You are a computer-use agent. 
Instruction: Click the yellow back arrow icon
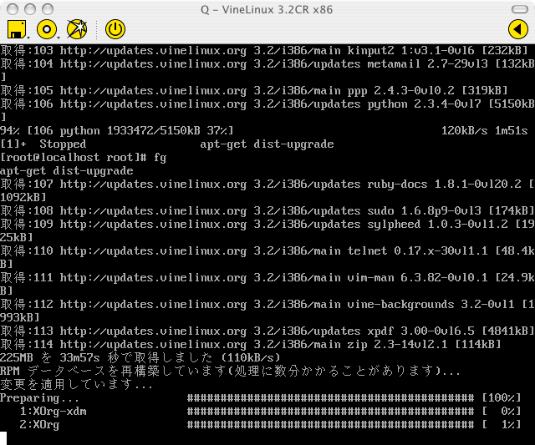[x=518, y=29]
